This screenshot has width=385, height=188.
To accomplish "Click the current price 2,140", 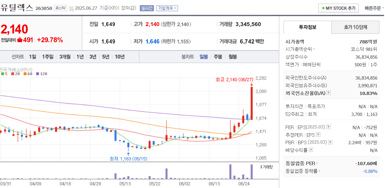I will click(14, 29).
